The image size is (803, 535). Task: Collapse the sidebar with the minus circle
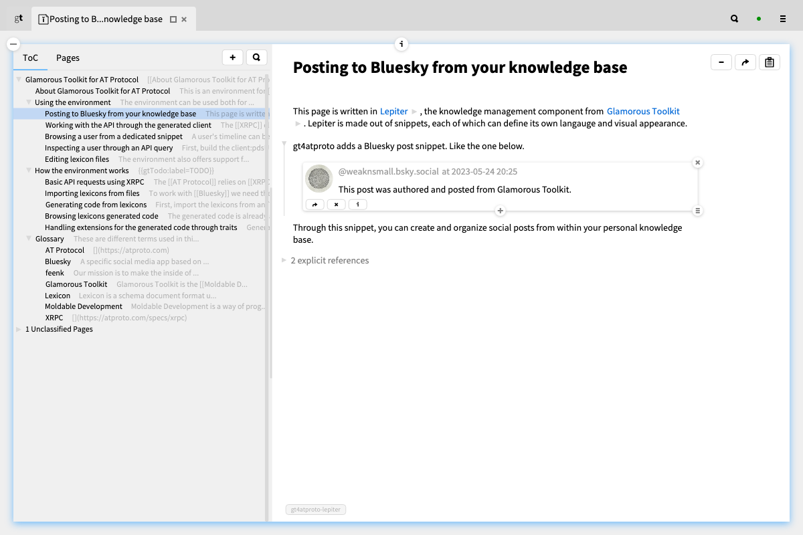click(13, 44)
